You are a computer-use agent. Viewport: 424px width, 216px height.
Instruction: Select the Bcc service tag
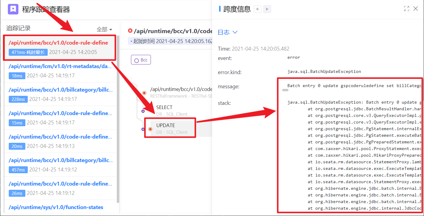141,60
